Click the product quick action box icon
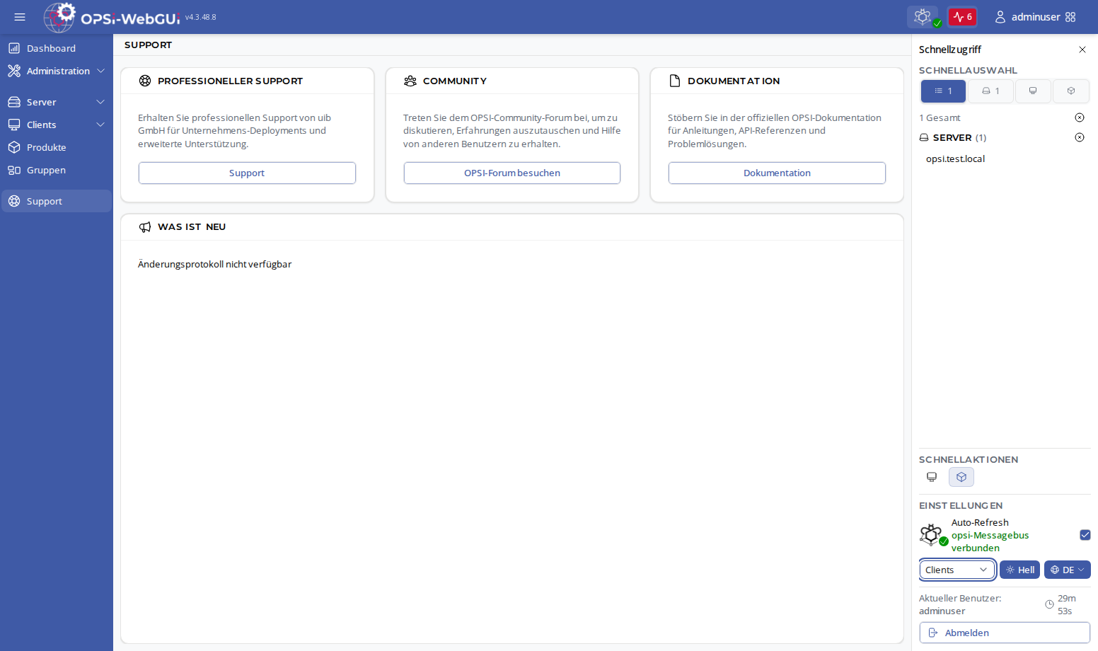 (961, 477)
